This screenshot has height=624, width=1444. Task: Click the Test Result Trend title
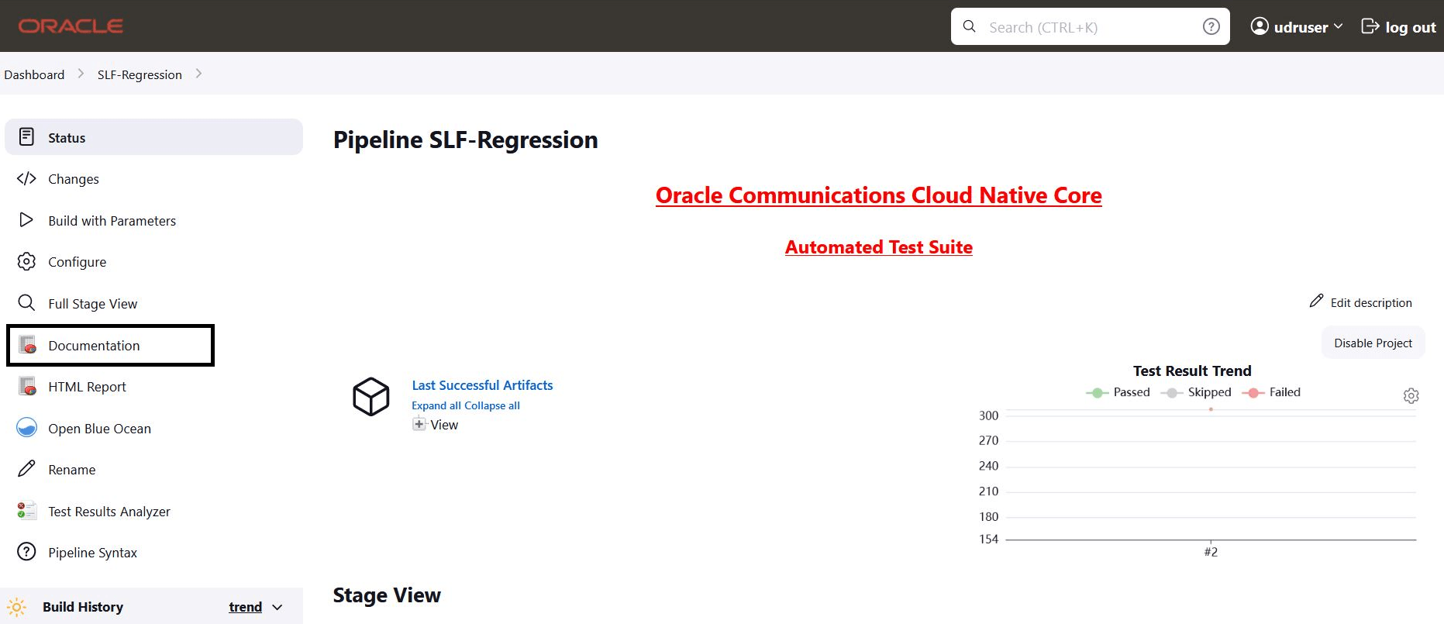click(1192, 371)
